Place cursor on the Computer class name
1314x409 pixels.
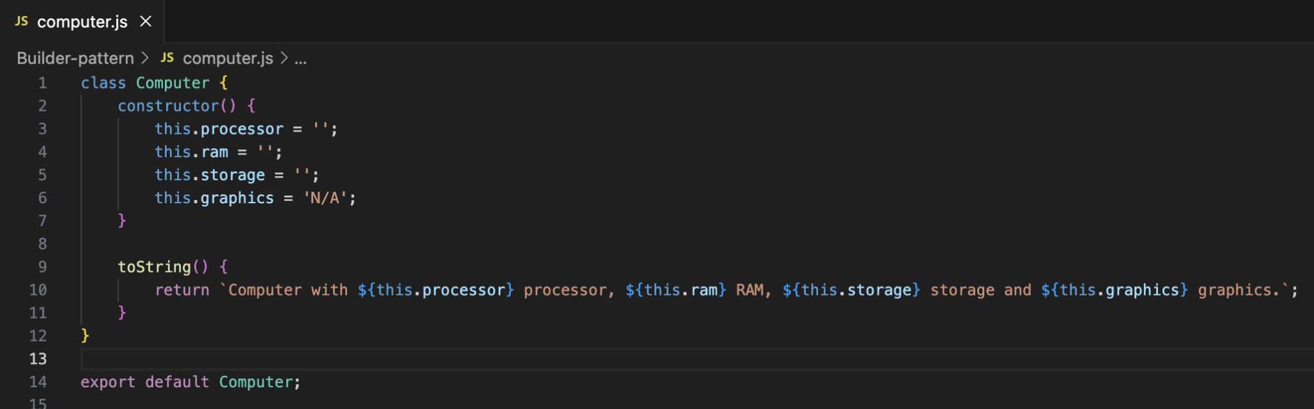pyautogui.click(x=173, y=83)
